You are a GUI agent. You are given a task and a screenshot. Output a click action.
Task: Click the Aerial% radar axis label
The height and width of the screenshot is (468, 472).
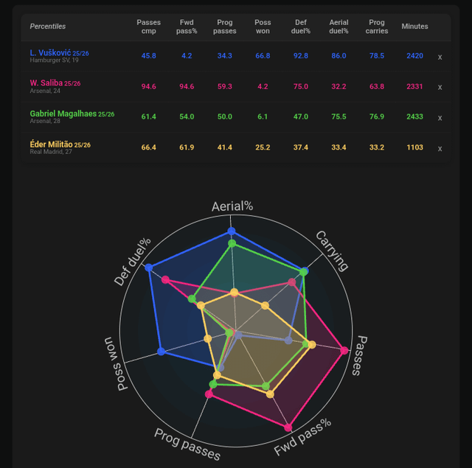point(232,206)
